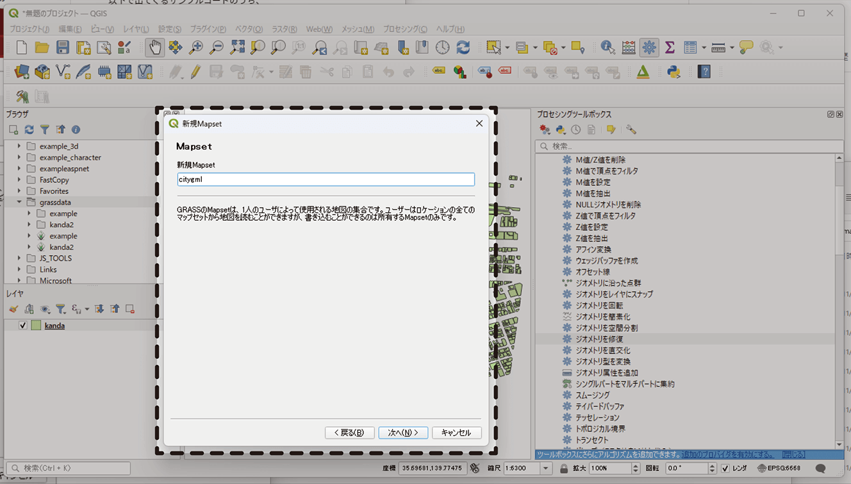Click the EPSG:6668 CRS button

(x=779, y=469)
